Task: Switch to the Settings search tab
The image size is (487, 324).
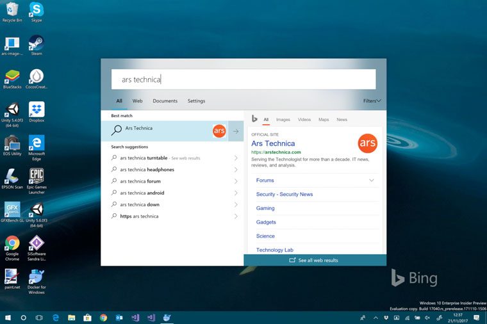Action: 196,101
